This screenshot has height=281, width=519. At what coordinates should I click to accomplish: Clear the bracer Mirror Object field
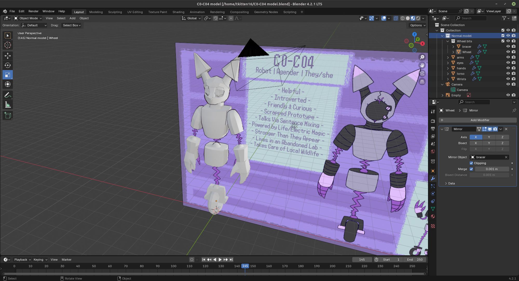click(x=506, y=157)
